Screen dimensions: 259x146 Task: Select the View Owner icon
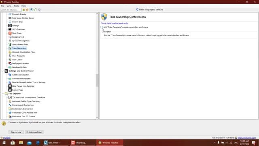(x=10, y=60)
